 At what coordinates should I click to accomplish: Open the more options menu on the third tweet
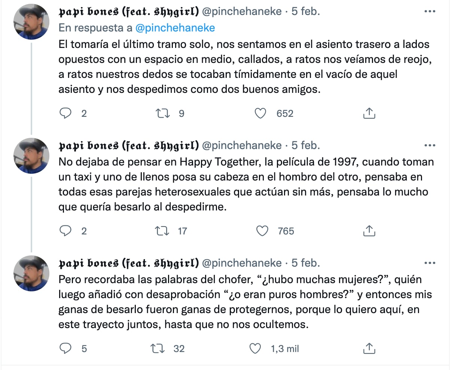coord(430,263)
